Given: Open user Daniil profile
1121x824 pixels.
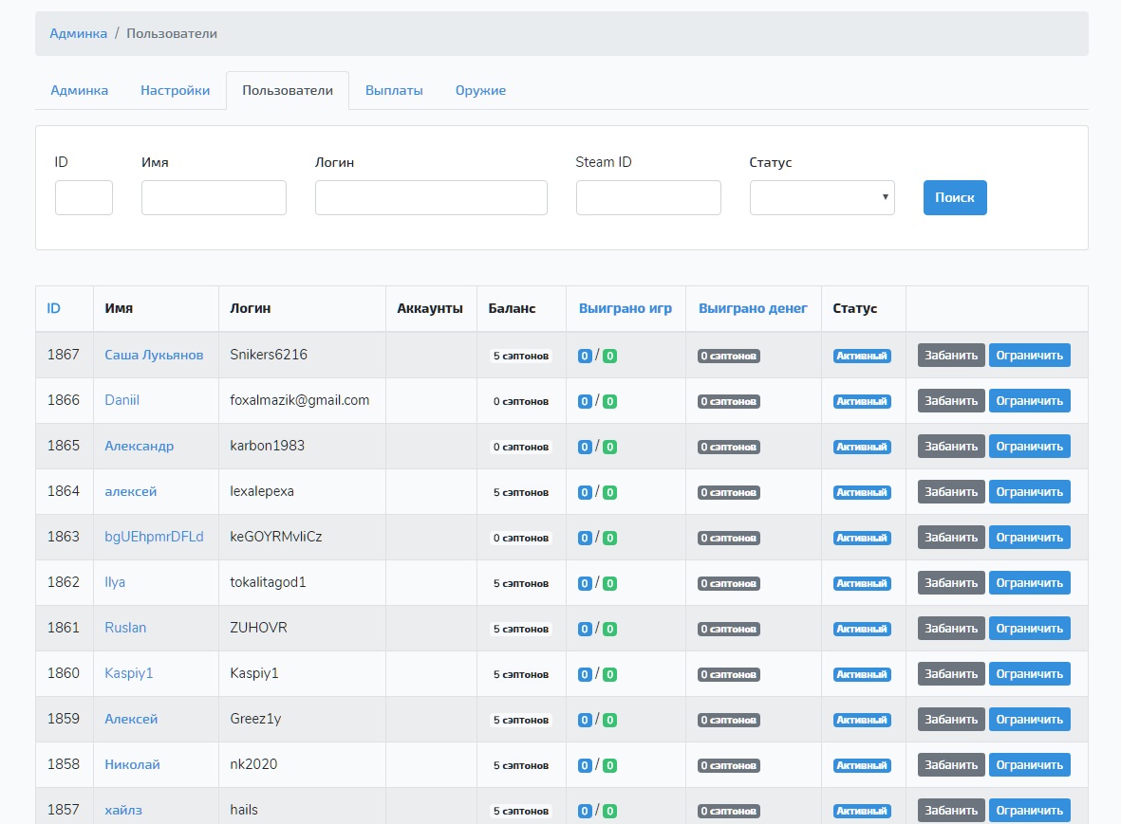Looking at the screenshot, I should coord(121,400).
